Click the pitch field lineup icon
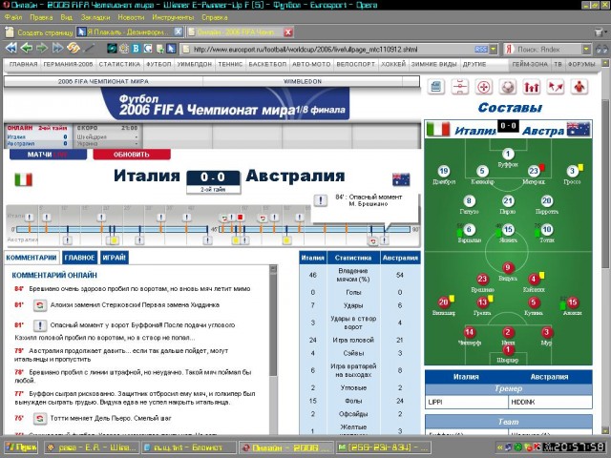 click(460, 87)
